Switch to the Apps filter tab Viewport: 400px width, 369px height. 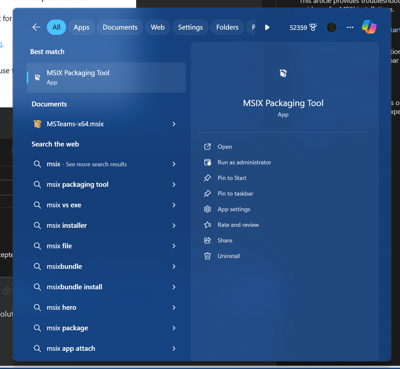[81, 27]
